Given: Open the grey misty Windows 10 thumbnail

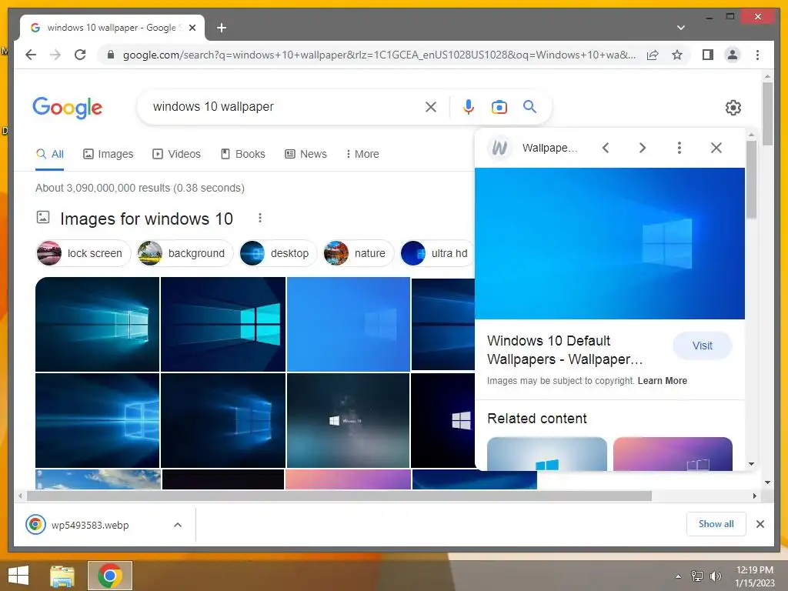Looking at the screenshot, I should tap(349, 420).
